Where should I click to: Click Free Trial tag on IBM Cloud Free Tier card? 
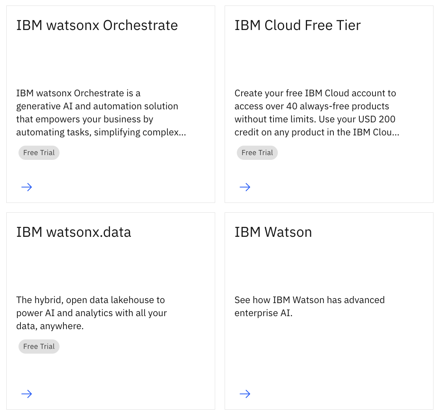pyautogui.click(x=257, y=153)
